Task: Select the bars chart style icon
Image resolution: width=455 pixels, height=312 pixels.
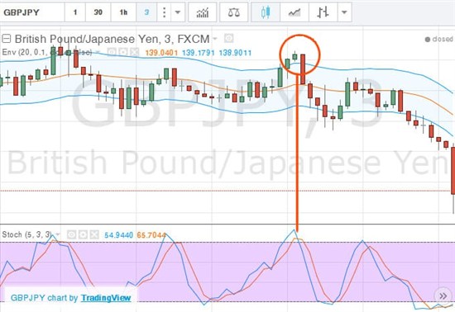Action: click(323, 12)
